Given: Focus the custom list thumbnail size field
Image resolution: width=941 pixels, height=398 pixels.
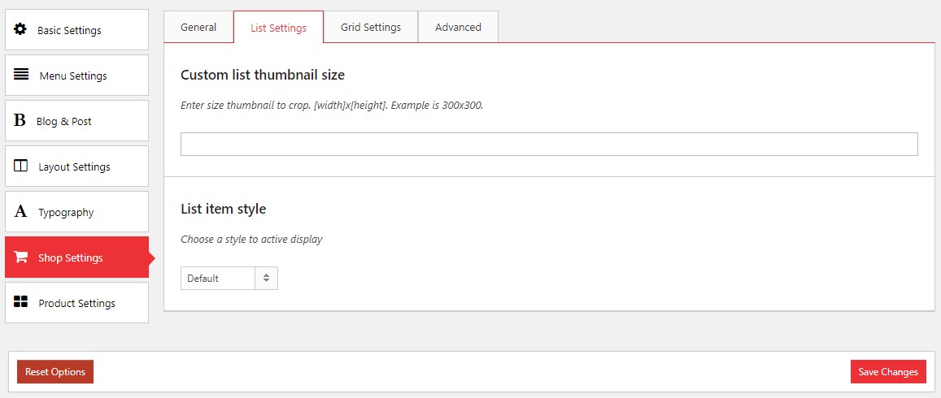Looking at the screenshot, I should coord(549,145).
